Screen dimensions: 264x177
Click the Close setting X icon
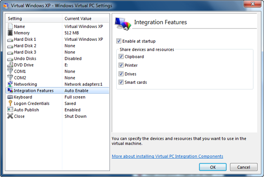pyautogui.click(x=10, y=116)
